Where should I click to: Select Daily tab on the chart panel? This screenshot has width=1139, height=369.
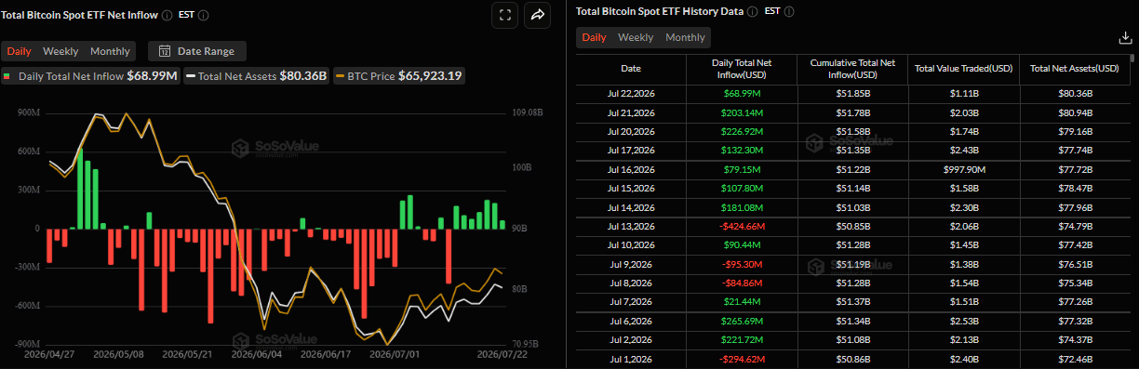click(20, 51)
